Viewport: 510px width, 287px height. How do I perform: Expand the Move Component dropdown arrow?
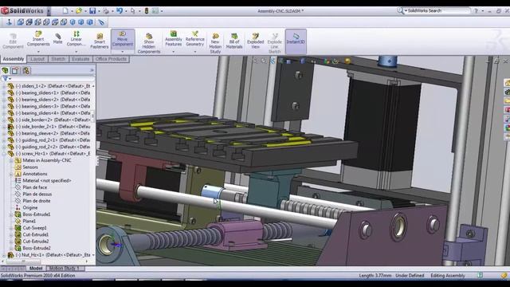coord(122,52)
